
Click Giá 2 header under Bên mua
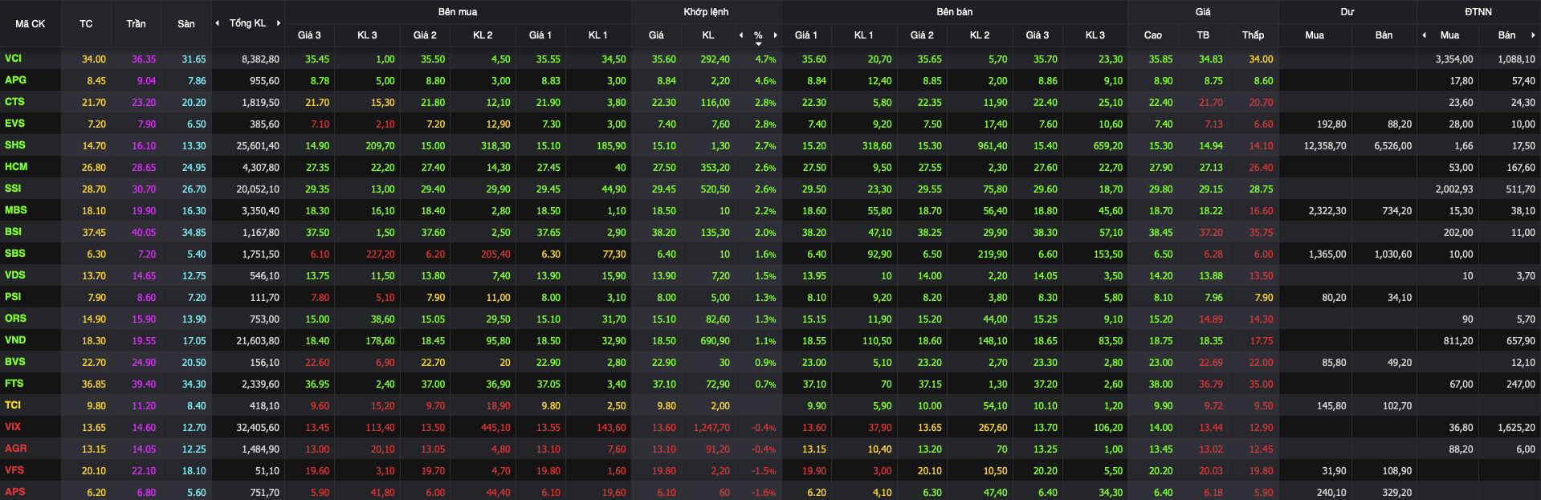coord(425,35)
